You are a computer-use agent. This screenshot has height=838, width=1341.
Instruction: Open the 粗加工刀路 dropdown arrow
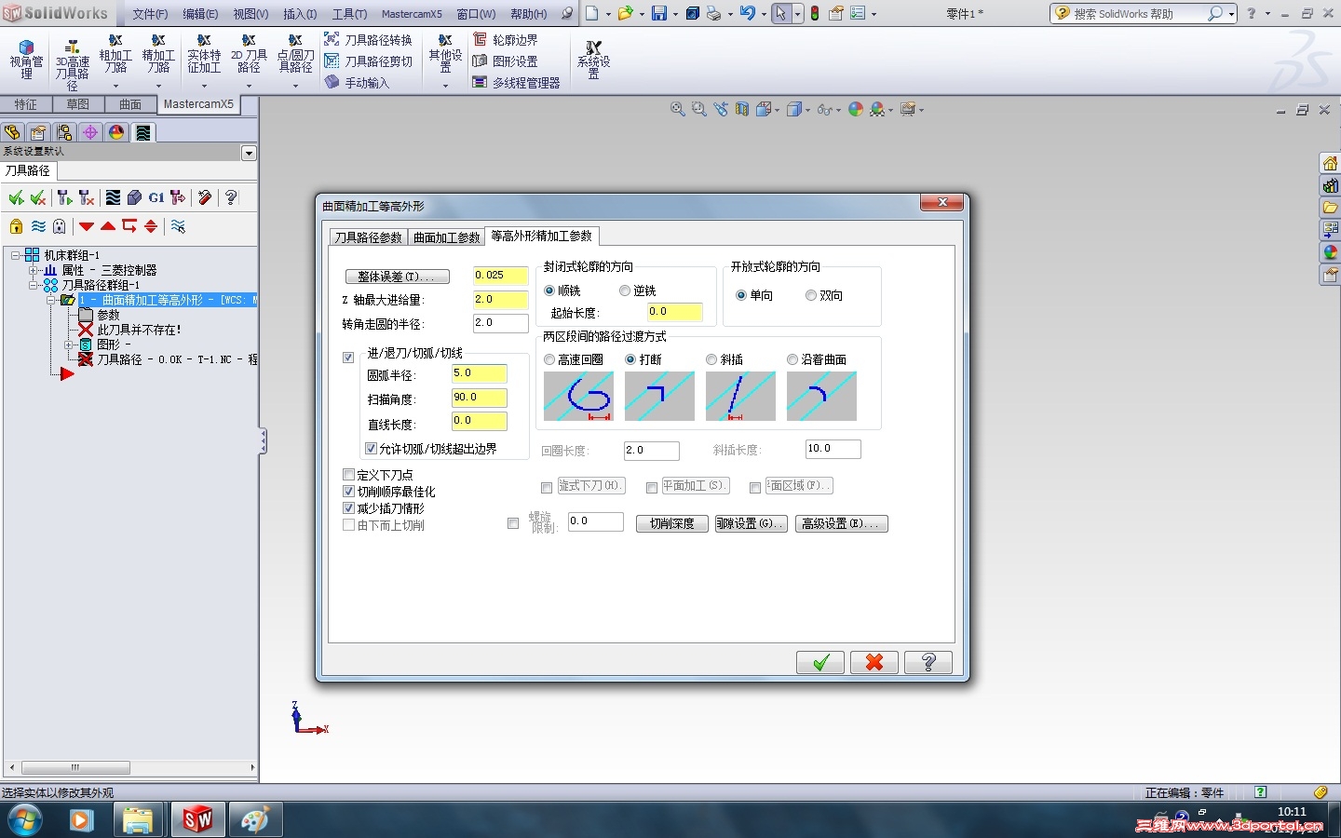click(115, 86)
